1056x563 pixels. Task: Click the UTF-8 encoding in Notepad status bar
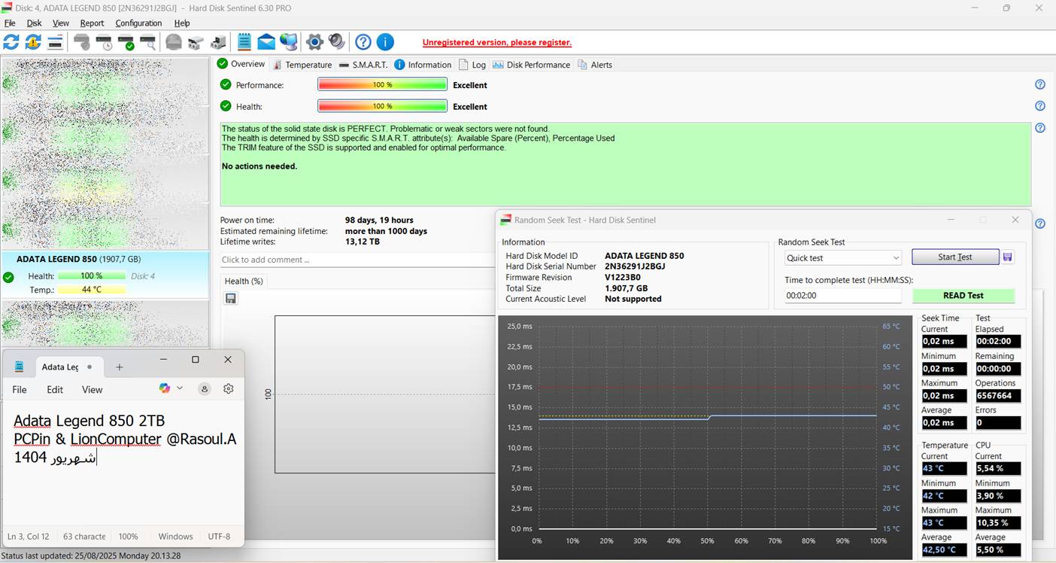(x=219, y=537)
